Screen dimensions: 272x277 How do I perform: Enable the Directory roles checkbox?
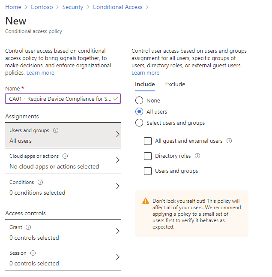coord(148,156)
